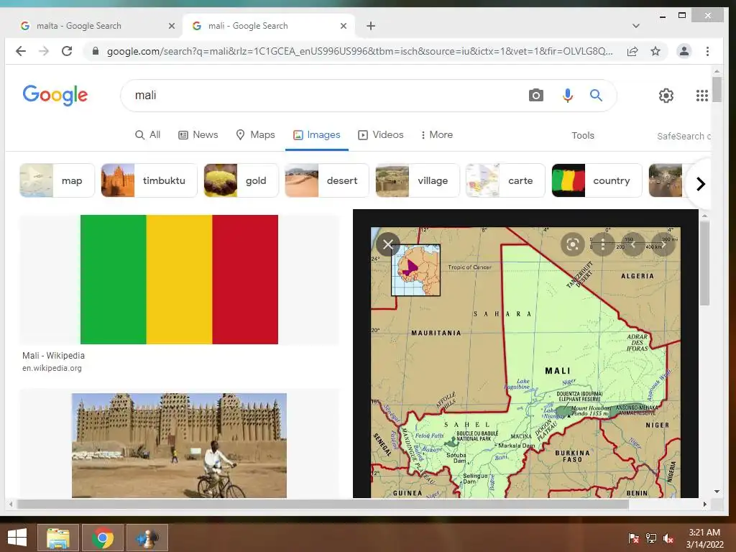Screen dimensions: 736x552
Task: Open Mali - Wikipedia result title
Action: pyautogui.click(x=53, y=355)
